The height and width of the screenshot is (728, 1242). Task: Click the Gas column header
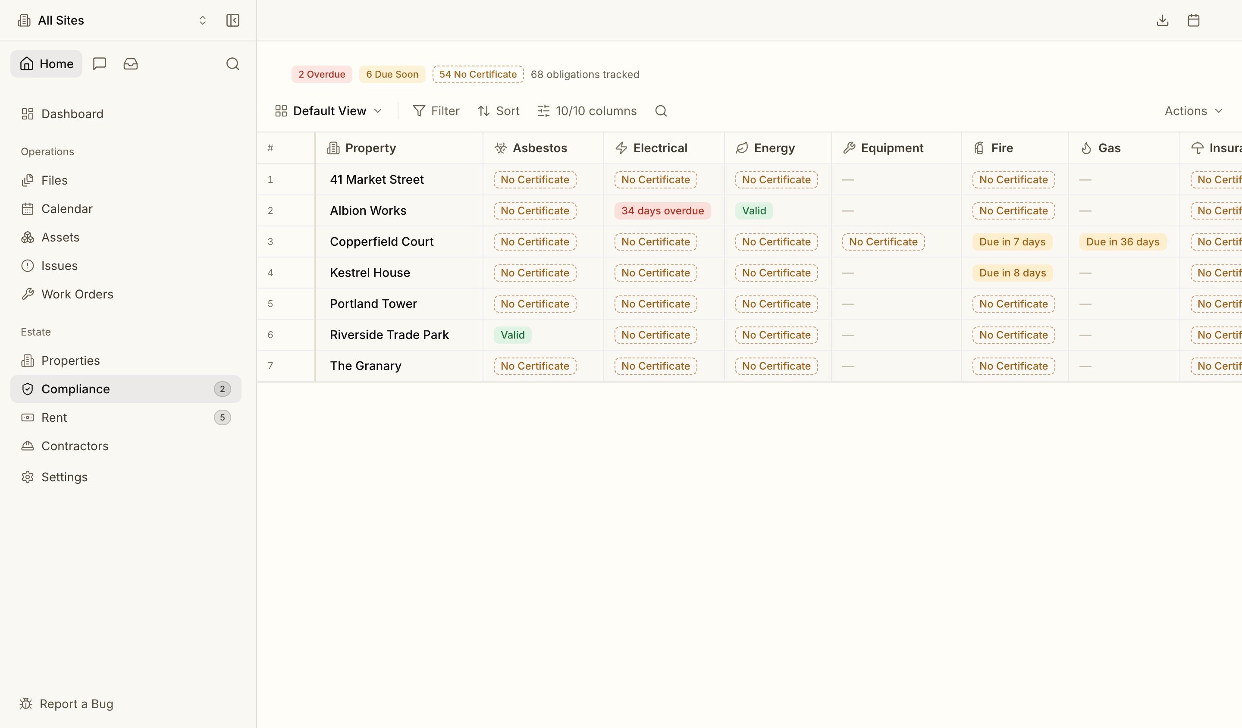(x=1124, y=148)
